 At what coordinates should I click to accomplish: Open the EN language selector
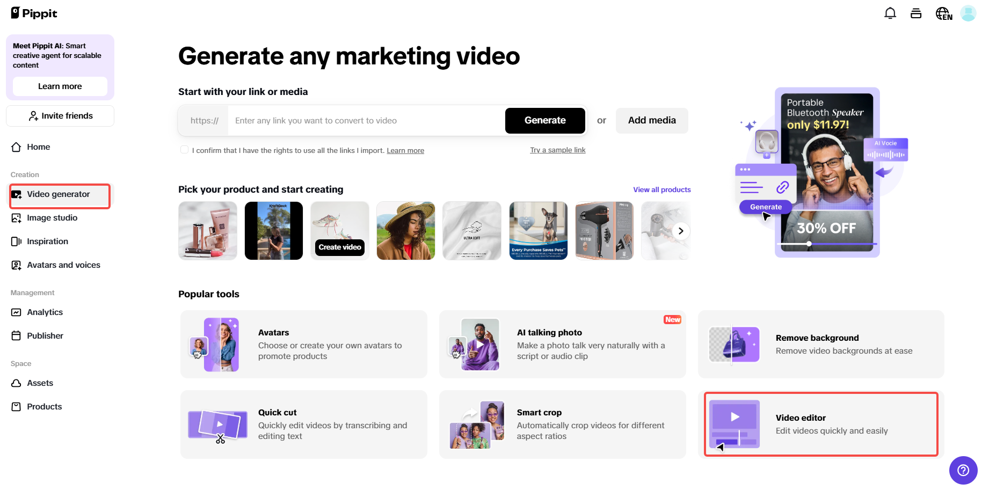pos(943,13)
